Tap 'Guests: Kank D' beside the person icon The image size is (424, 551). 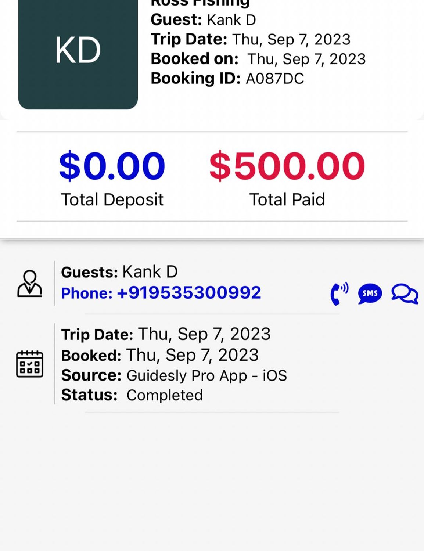click(x=119, y=272)
